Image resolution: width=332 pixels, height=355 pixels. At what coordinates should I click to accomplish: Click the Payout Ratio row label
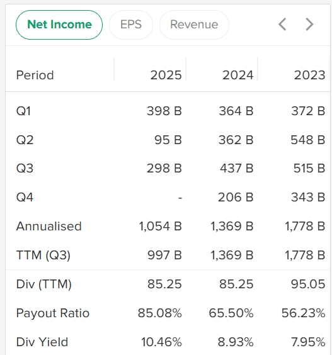(x=53, y=313)
